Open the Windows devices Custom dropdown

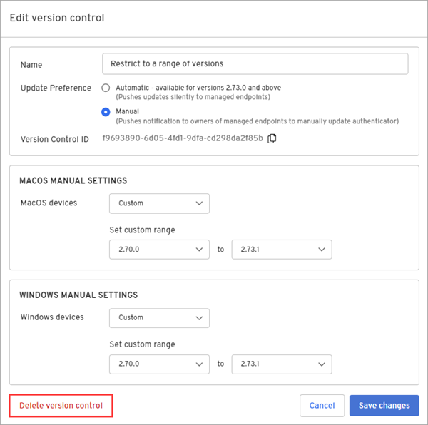[x=159, y=317]
